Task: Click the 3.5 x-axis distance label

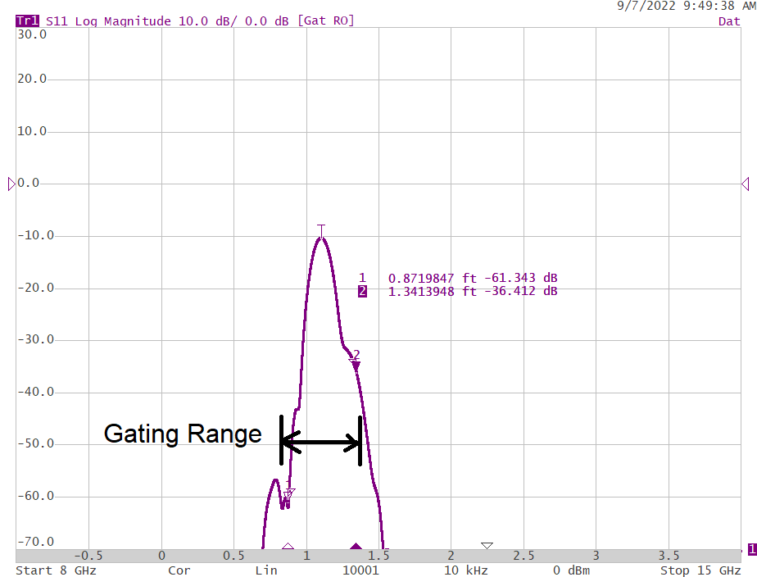Action: click(669, 556)
